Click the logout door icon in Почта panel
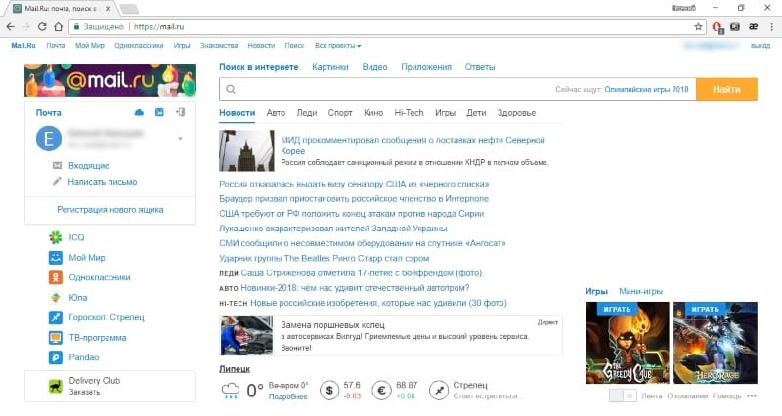The image size is (782, 416). coord(180,112)
